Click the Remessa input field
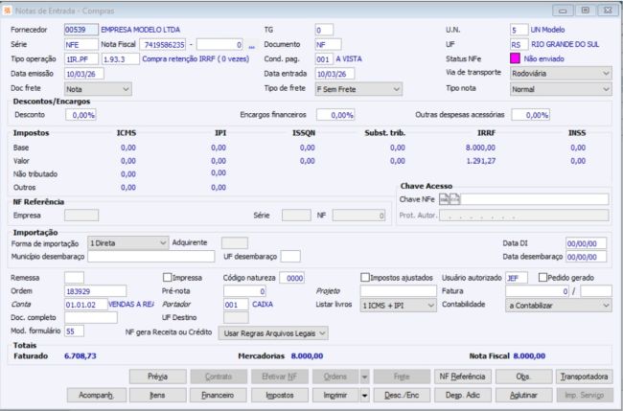This screenshot has width=623, height=411. (74, 278)
